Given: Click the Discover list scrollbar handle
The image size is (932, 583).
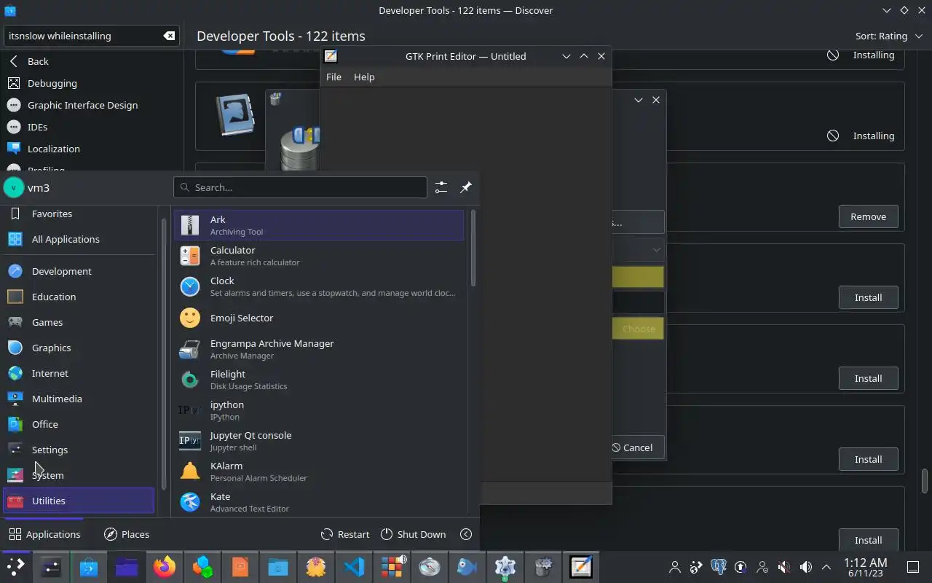Looking at the screenshot, I should [925, 481].
